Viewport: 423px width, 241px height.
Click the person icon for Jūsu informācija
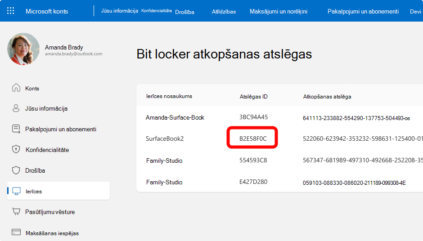(x=16, y=108)
